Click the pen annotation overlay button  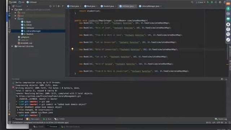point(228,40)
